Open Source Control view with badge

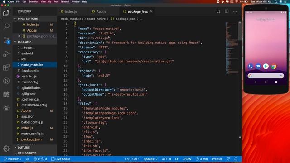click(6, 40)
